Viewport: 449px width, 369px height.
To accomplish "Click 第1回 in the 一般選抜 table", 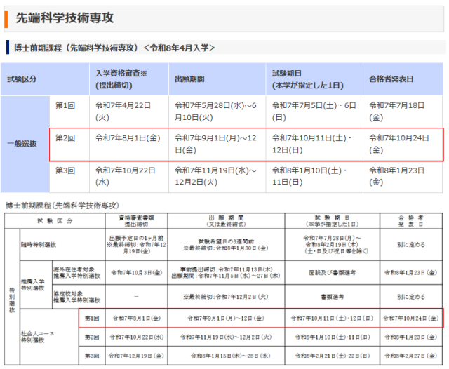I will 65,105.
